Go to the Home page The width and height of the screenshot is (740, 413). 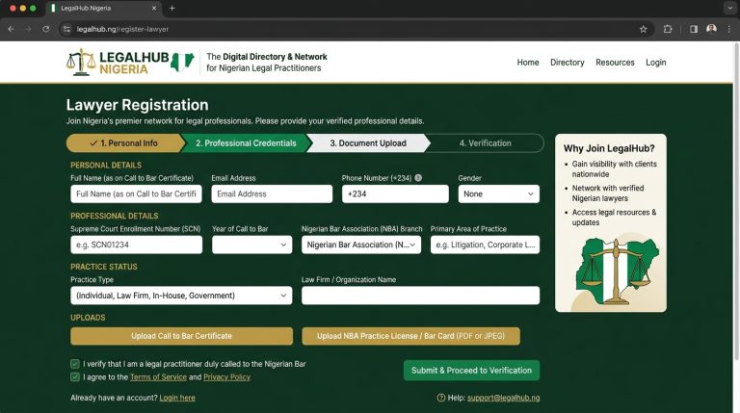coord(528,63)
